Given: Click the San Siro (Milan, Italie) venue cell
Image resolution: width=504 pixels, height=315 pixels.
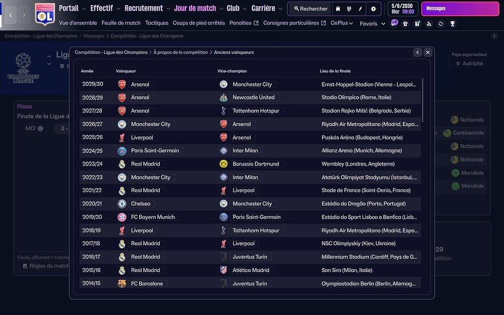Looking at the screenshot, I should [347, 270].
